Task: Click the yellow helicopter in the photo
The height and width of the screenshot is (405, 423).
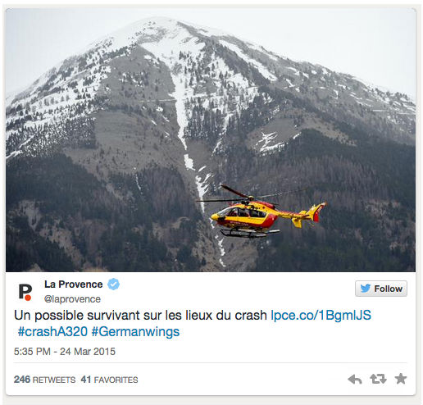Action: click(x=262, y=215)
